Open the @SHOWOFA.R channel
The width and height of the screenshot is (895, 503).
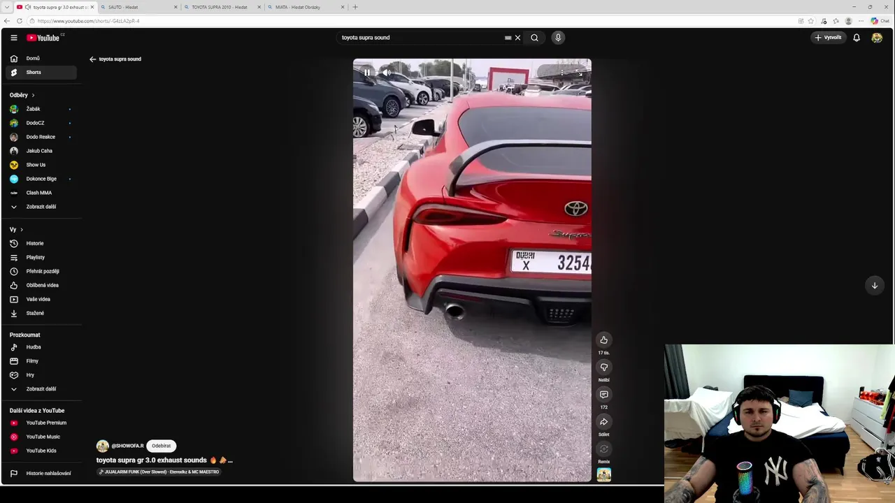point(127,446)
